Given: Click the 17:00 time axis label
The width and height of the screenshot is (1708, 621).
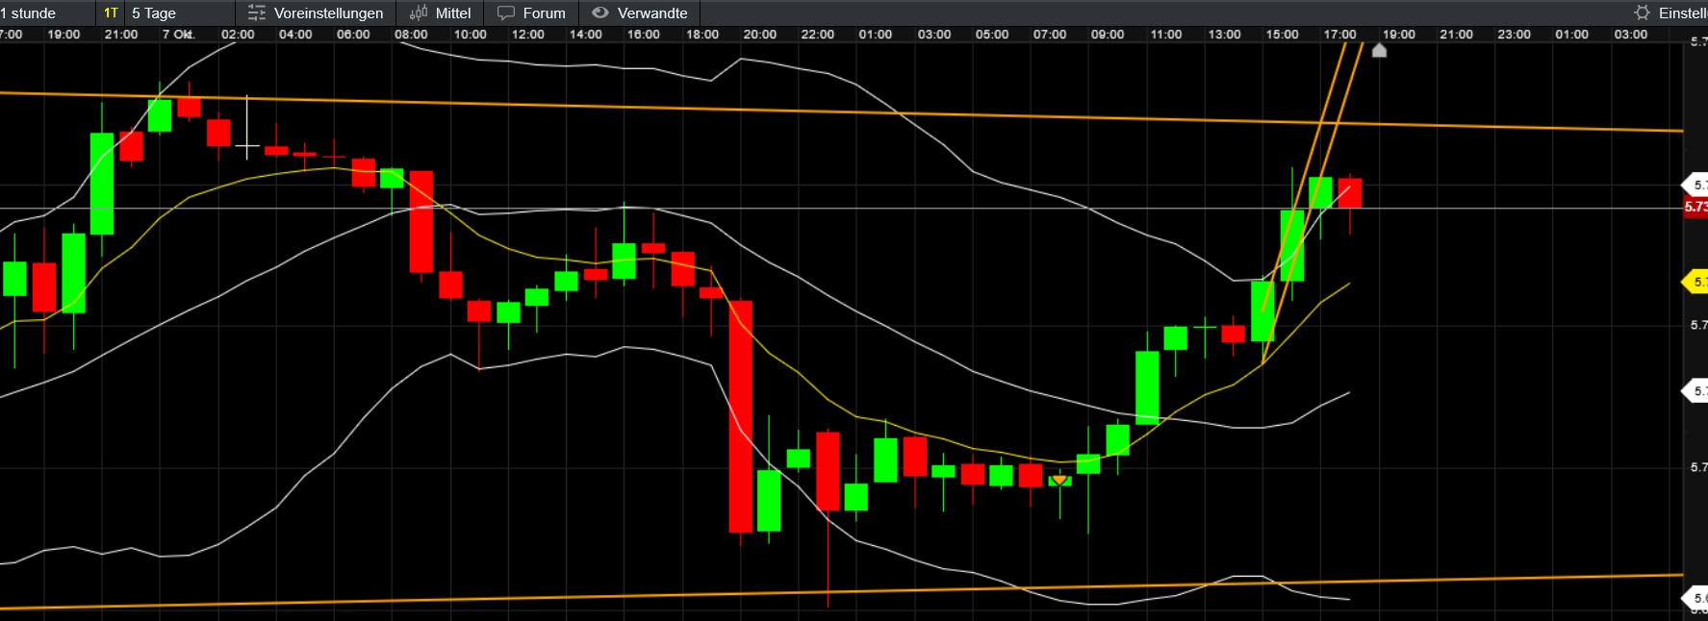Looking at the screenshot, I should click(1339, 35).
